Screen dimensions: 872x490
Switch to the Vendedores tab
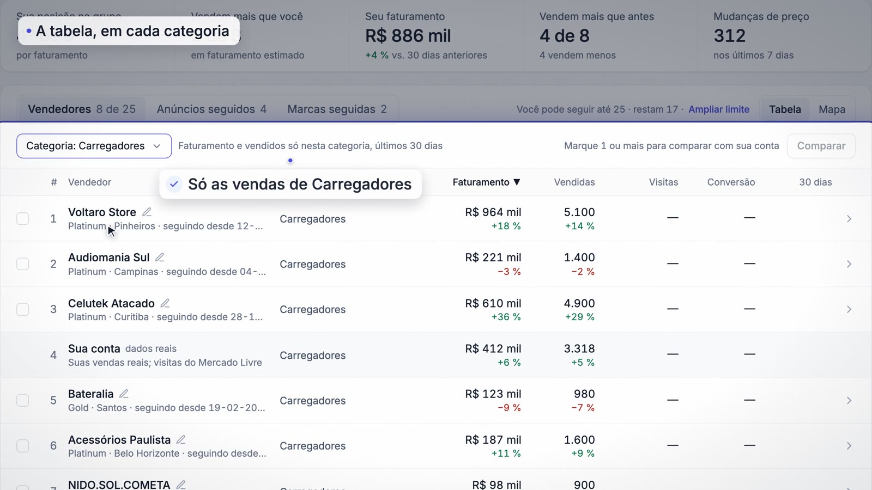click(x=82, y=109)
